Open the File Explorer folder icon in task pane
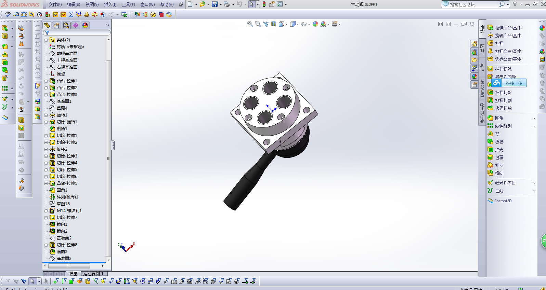Image resolution: width=546 pixels, height=290 pixels. point(474,60)
